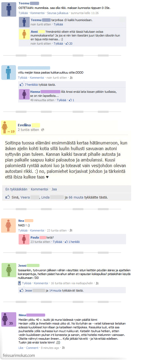The height and width of the screenshot is (360, 152).
Task: Open Eveliina's yellow profile picture
Action: coord(9,127)
